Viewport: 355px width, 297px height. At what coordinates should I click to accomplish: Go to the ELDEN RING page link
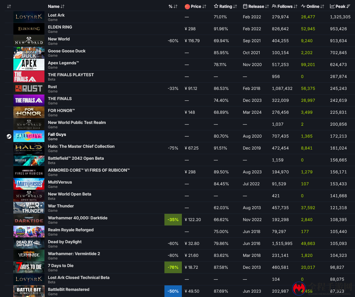[x=60, y=27]
